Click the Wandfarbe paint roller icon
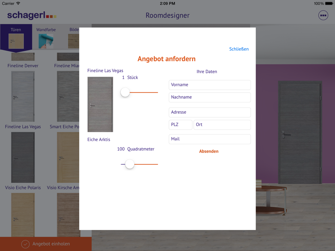335x251 pixels. pos(46,41)
